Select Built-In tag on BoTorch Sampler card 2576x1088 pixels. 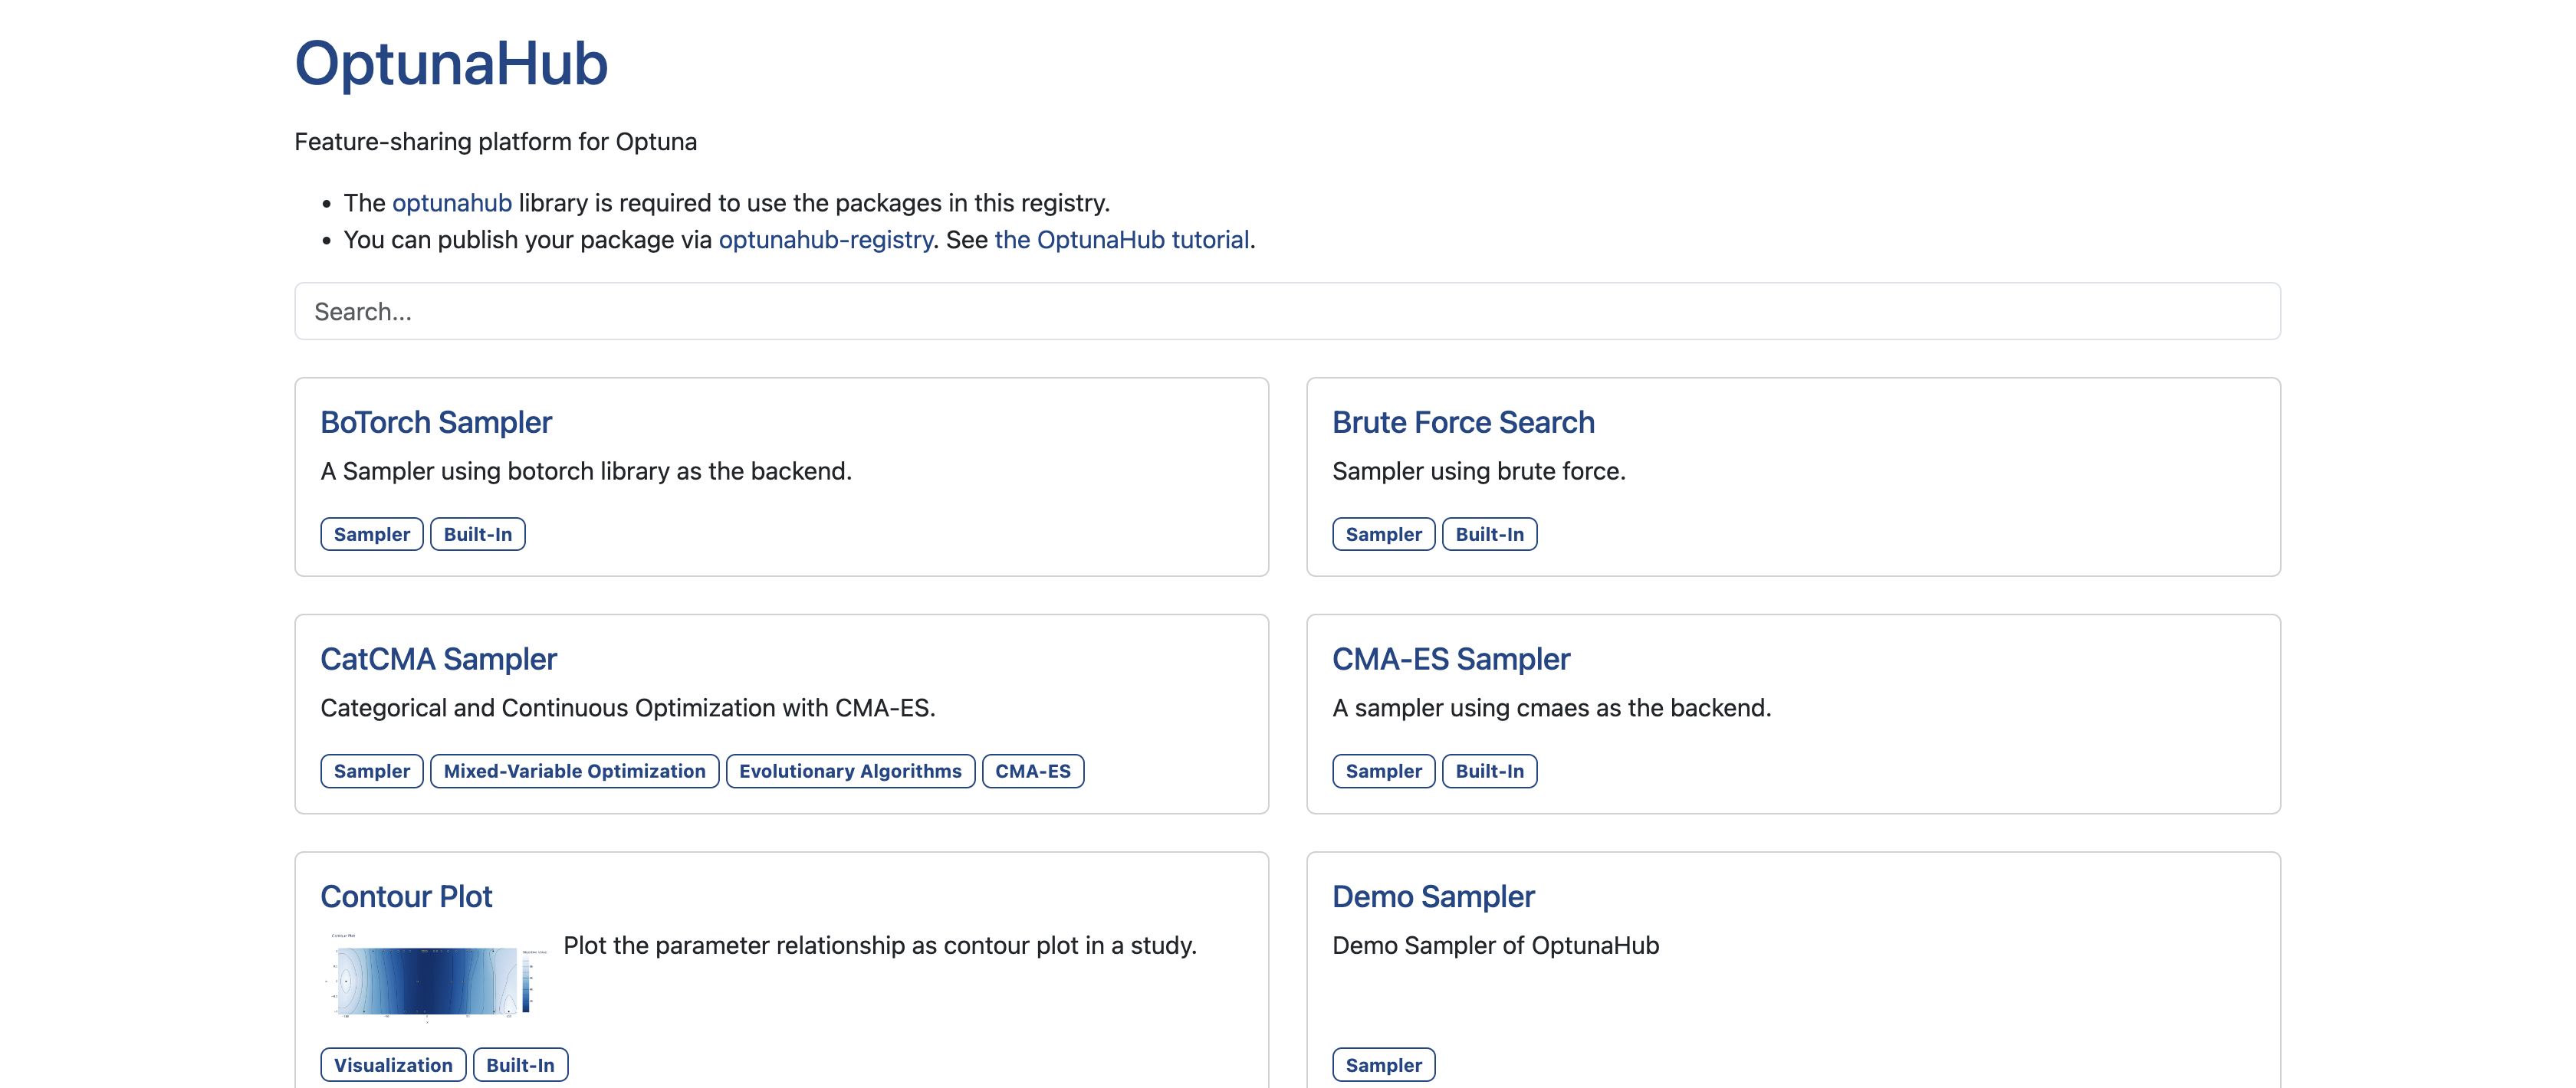[x=478, y=535]
